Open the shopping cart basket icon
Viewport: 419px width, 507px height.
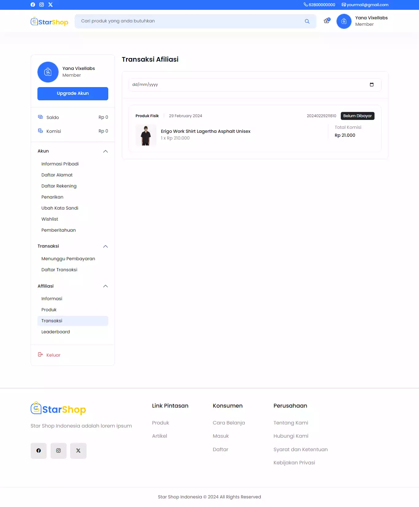[327, 21]
